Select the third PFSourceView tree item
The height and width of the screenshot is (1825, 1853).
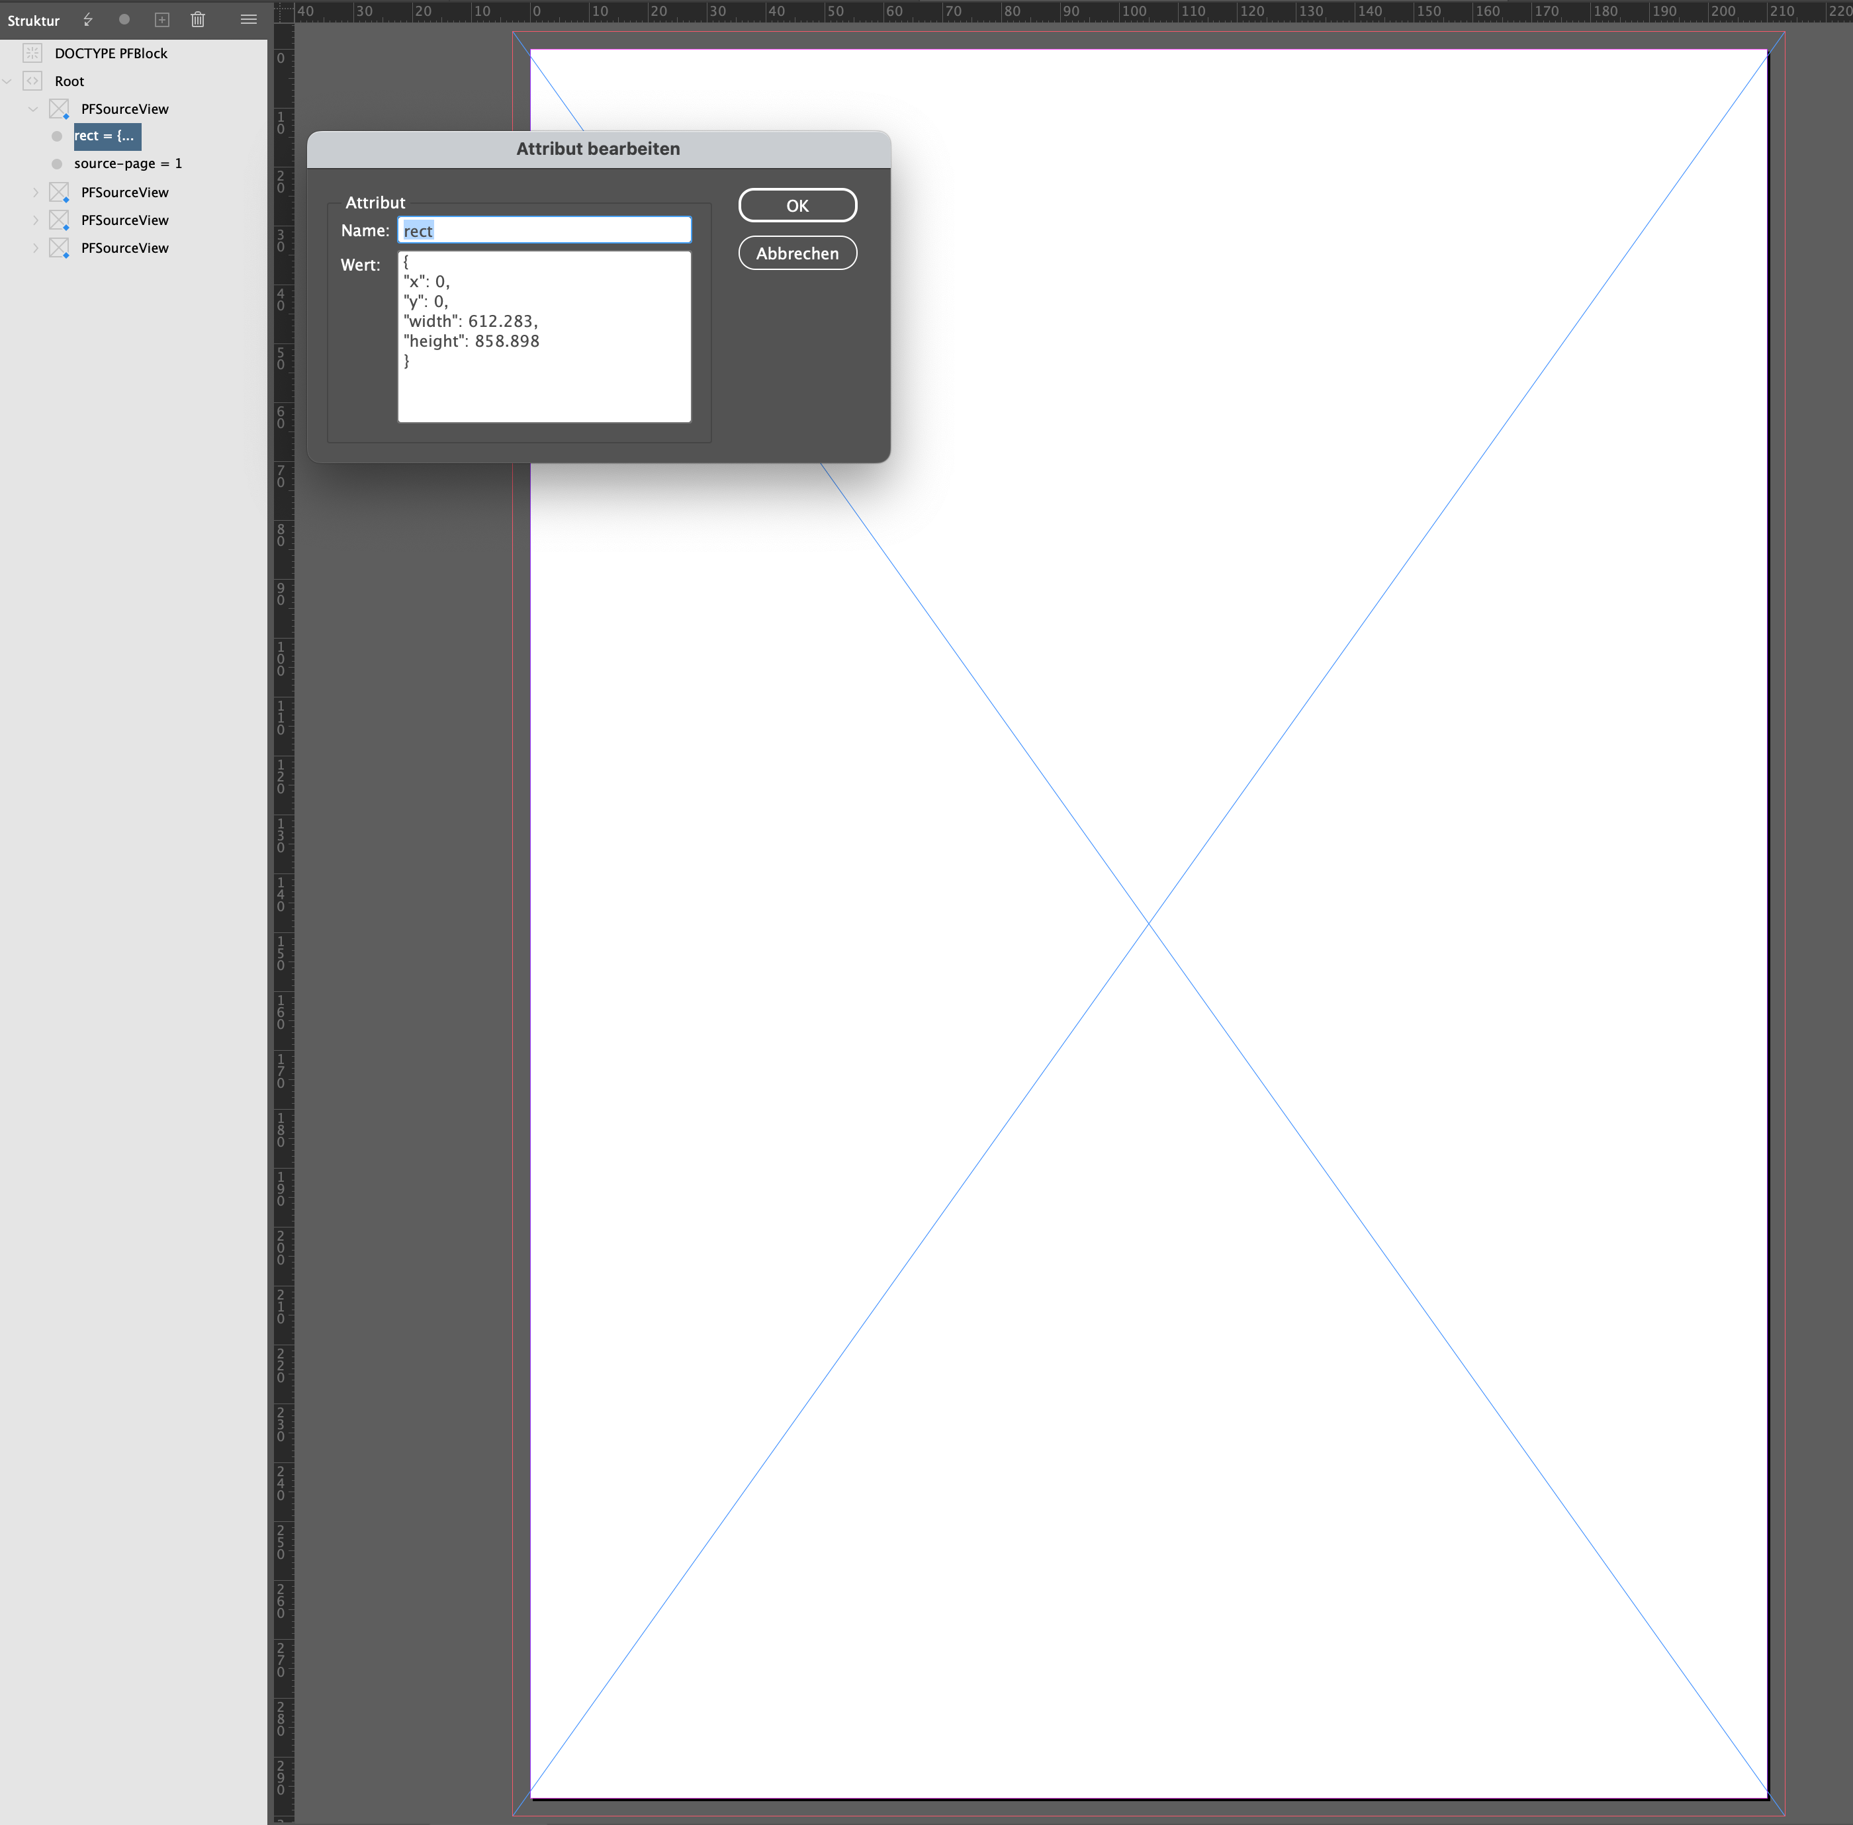click(124, 220)
